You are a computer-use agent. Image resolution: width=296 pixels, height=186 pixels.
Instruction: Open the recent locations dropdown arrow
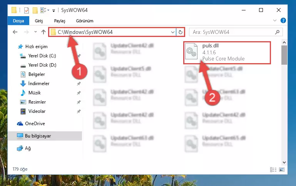[35, 32]
